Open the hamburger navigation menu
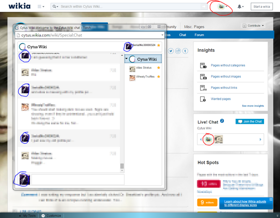Viewport: 280px width, 218px height. [41, 6]
